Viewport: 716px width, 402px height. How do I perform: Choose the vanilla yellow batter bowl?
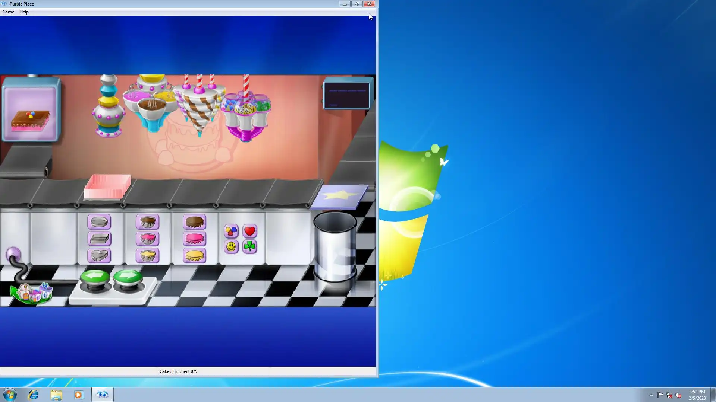(148, 255)
